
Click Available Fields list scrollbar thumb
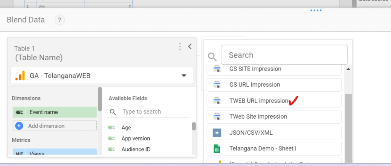194,126
